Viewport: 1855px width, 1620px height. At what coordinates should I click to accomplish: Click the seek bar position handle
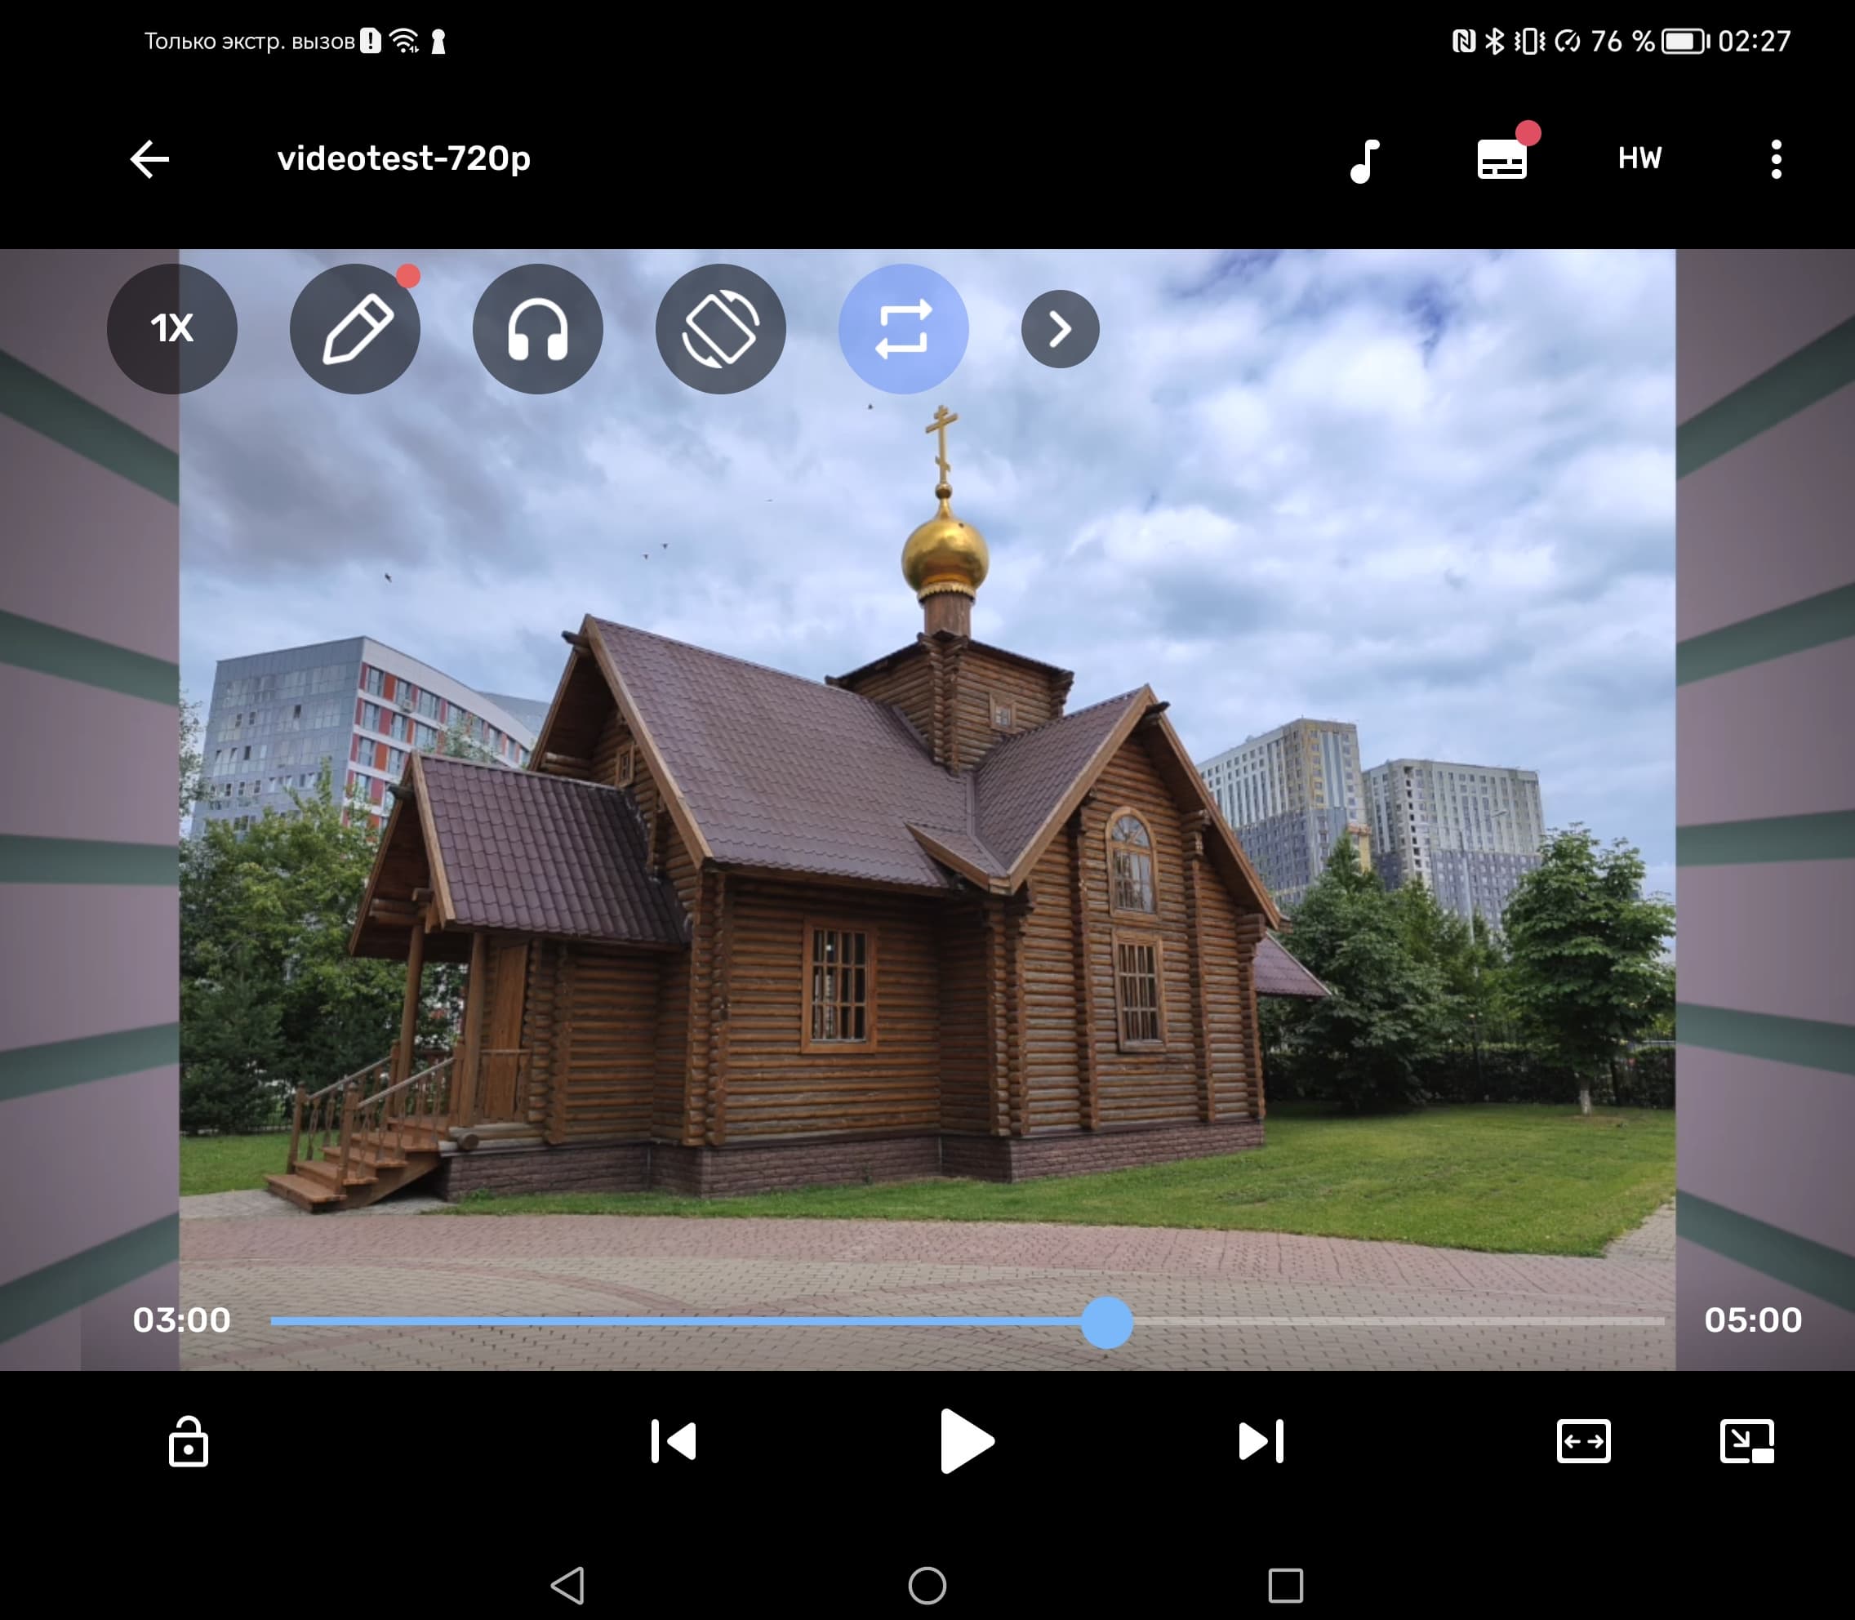[x=1106, y=1322]
